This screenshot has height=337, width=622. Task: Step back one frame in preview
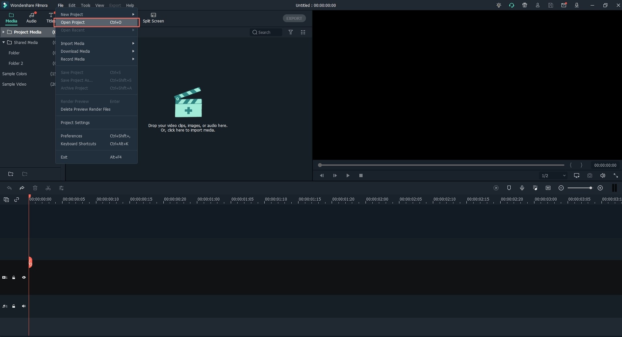point(322,176)
